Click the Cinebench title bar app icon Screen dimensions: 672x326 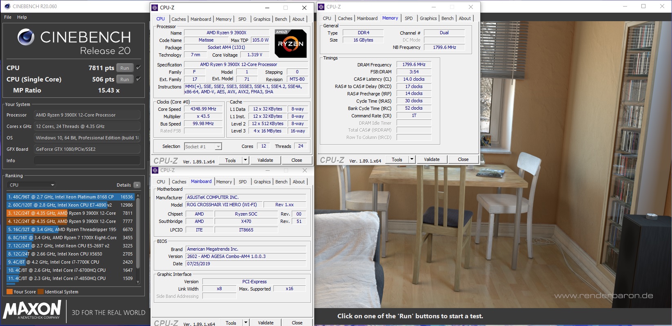click(x=7, y=6)
